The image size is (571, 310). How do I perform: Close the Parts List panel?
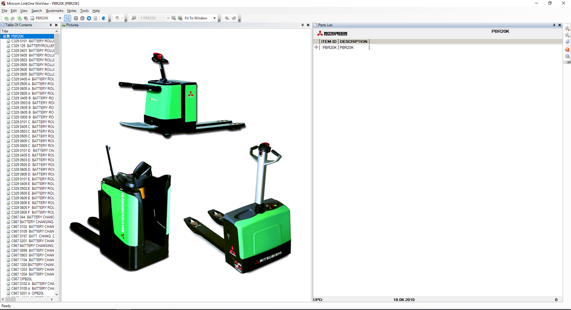(560, 25)
